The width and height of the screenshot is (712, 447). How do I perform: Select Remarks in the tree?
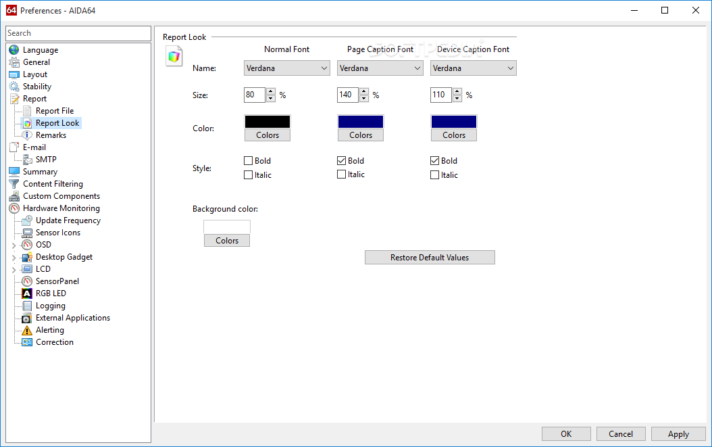click(51, 135)
